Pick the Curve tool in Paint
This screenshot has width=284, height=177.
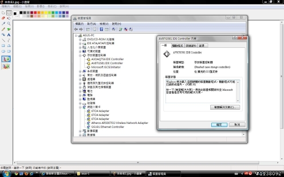tap(9, 40)
